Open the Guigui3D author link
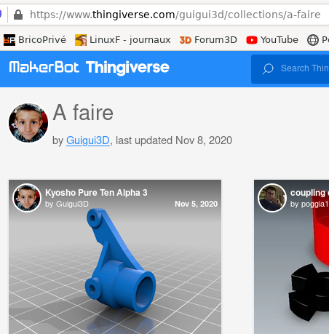Viewport: 329px width, 334px height. [x=88, y=140]
